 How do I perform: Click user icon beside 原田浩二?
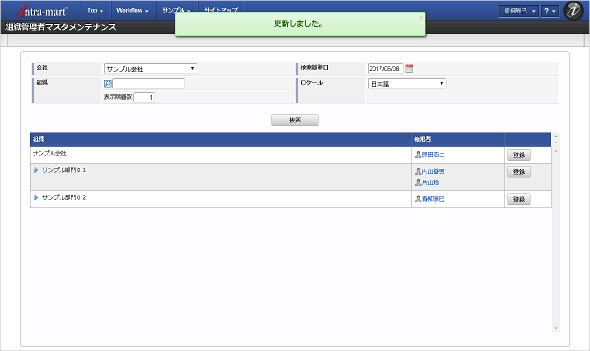(x=418, y=155)
